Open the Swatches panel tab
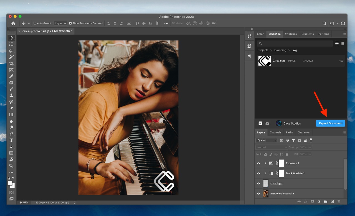 tap(291, 34)
